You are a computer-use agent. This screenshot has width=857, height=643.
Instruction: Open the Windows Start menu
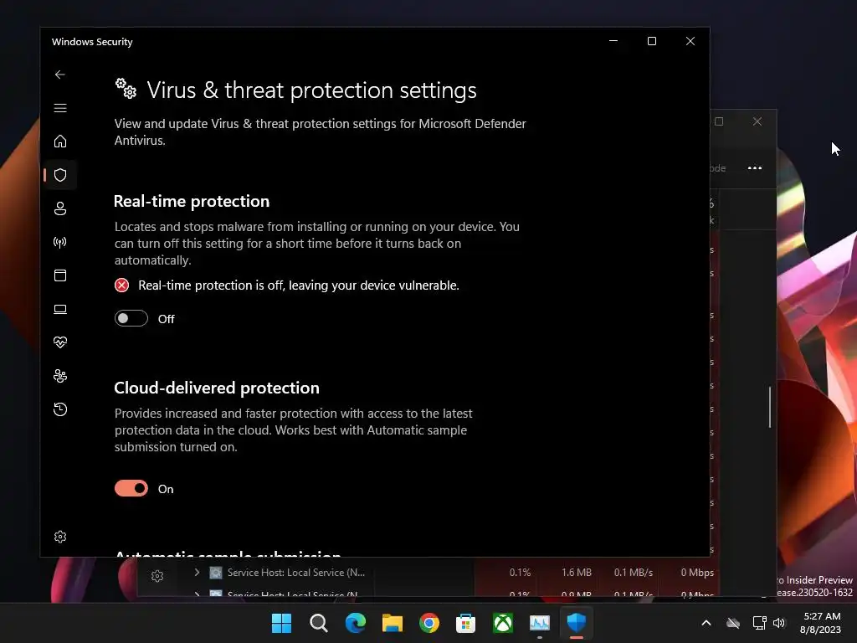281,623
